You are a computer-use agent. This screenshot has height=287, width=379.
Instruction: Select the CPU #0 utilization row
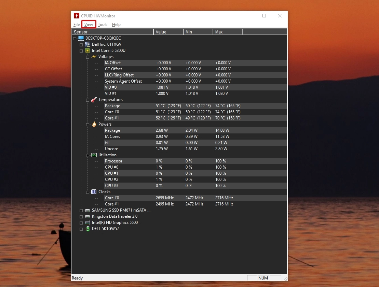195,167
